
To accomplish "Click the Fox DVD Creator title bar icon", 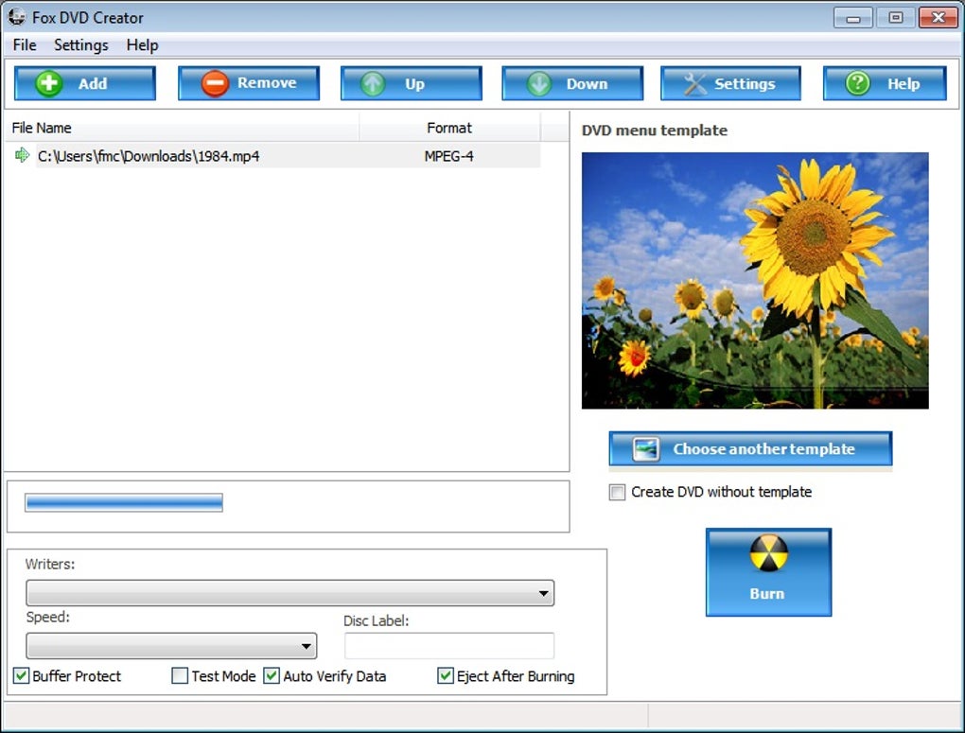I will (x=16, y=17).
